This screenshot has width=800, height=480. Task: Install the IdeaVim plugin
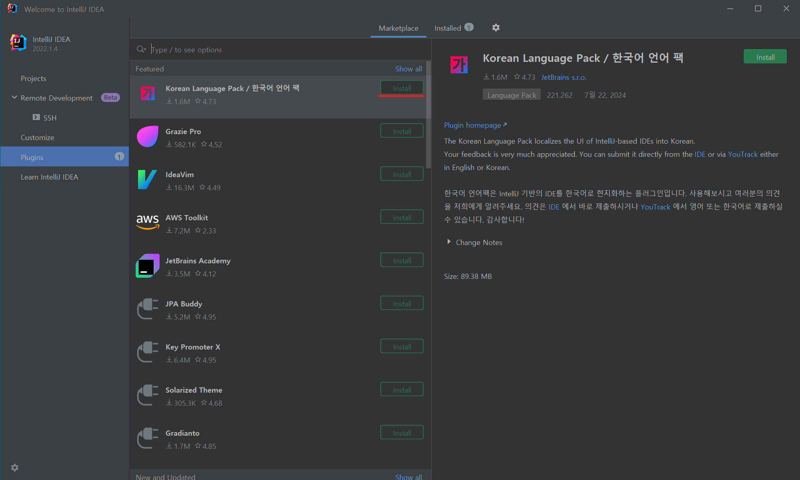[401, 174]
